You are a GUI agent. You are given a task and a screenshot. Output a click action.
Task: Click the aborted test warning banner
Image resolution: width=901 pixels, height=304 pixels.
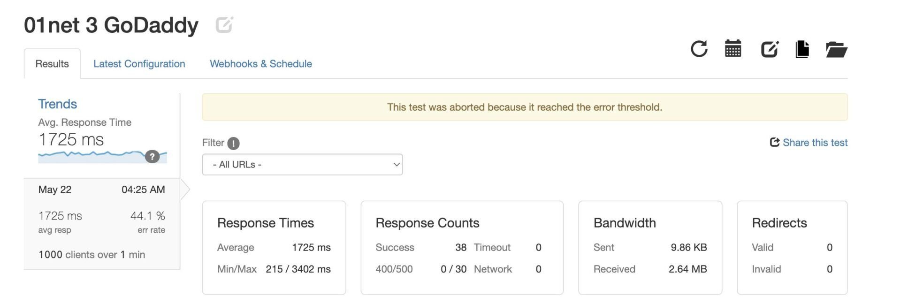525,107
